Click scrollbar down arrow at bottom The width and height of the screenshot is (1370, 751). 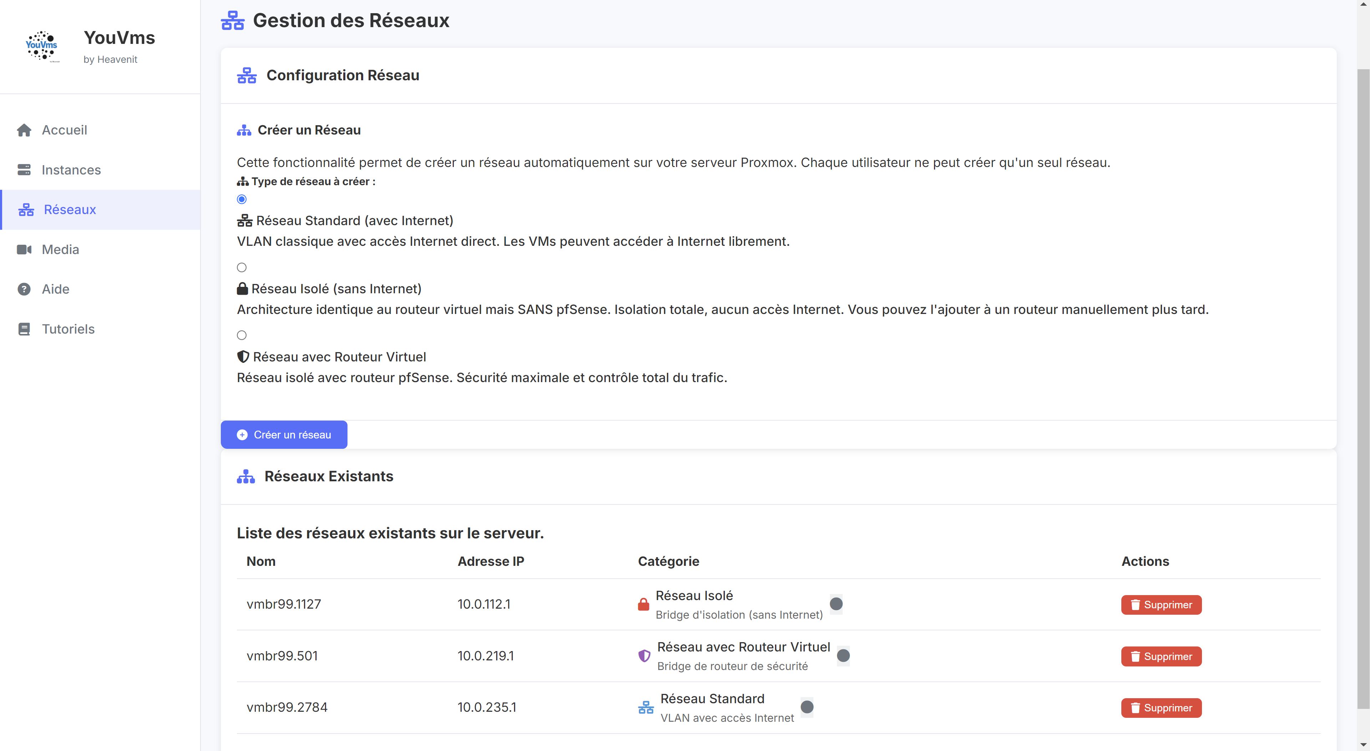[1363, 745]
